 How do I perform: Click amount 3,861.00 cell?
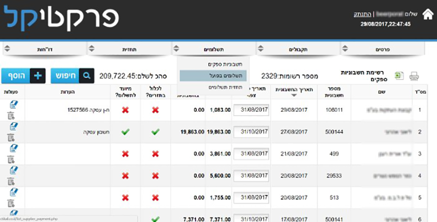click(219, 154)
